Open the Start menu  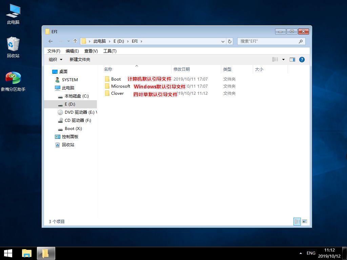pos(8,253)
